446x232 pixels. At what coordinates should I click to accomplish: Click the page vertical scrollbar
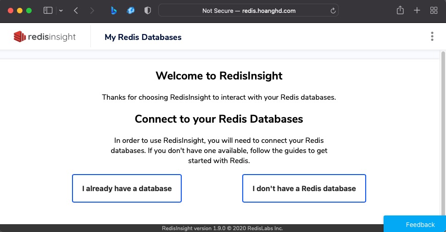tap(443, 134)
